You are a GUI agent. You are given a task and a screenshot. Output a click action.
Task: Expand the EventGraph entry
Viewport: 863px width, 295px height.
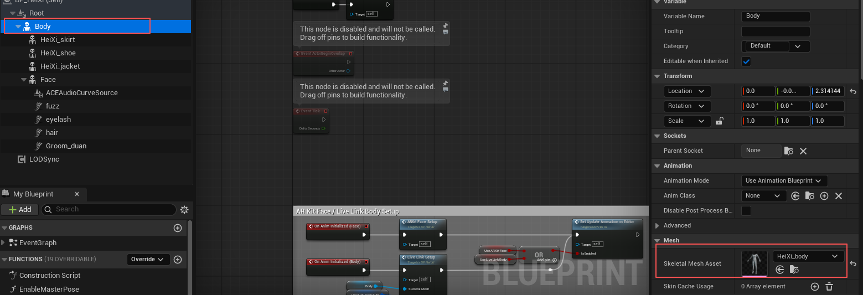[x=3, y=242]
